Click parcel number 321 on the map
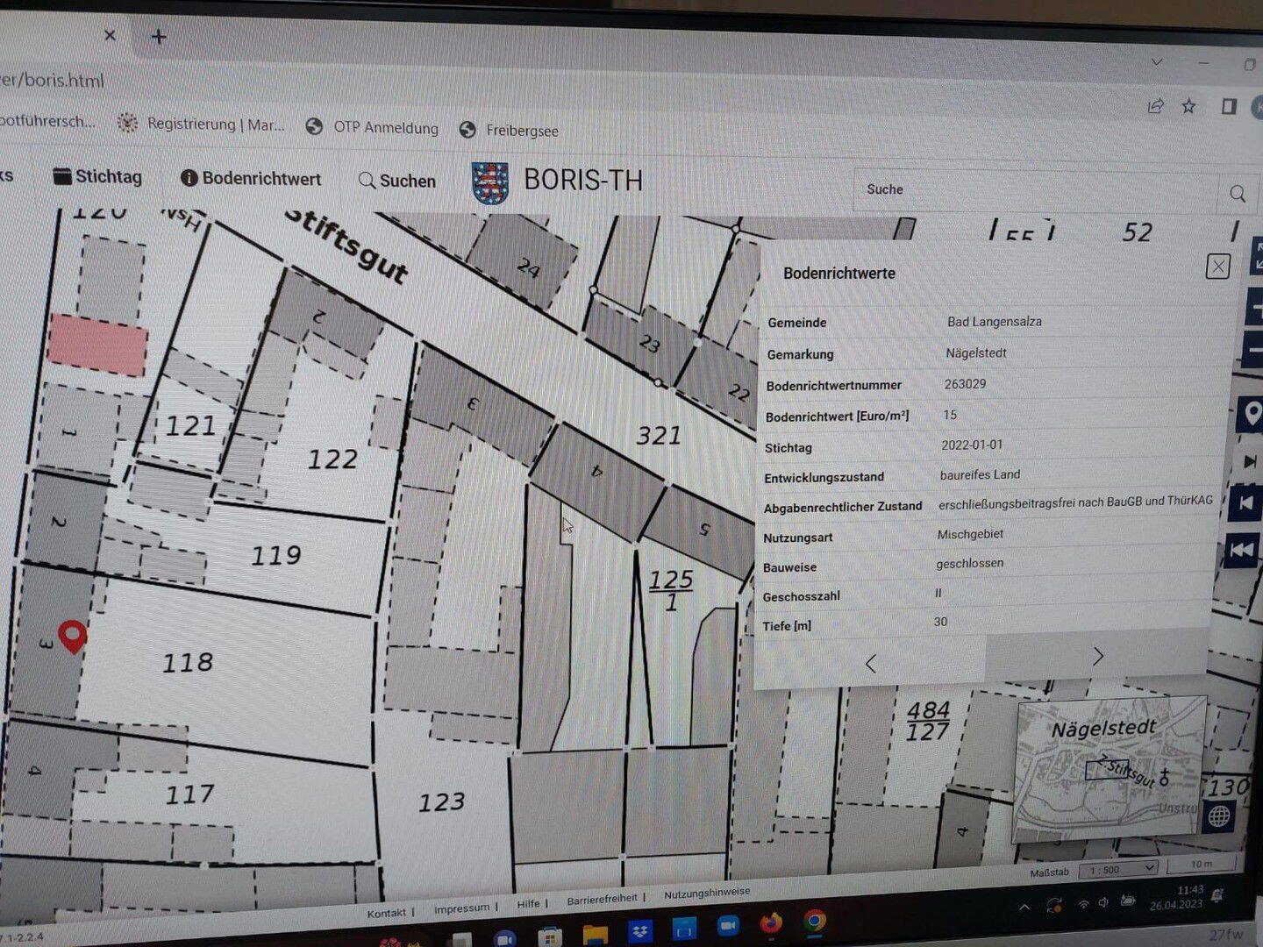 659,435
